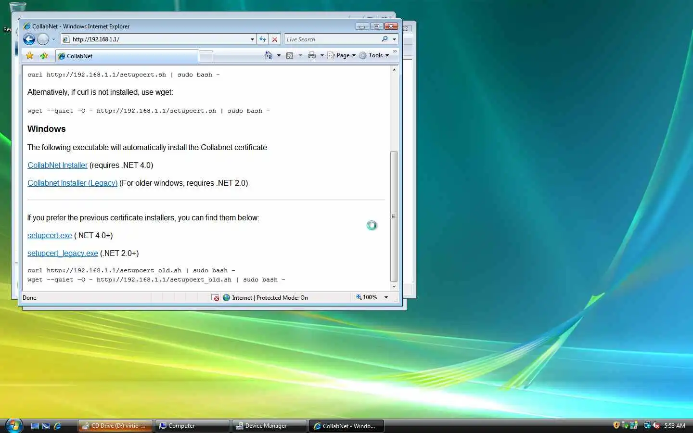The height and width of the screenshot is (433, 693).
Task: Go back with the Back arrow button
Action: click(x=29, y=39)
